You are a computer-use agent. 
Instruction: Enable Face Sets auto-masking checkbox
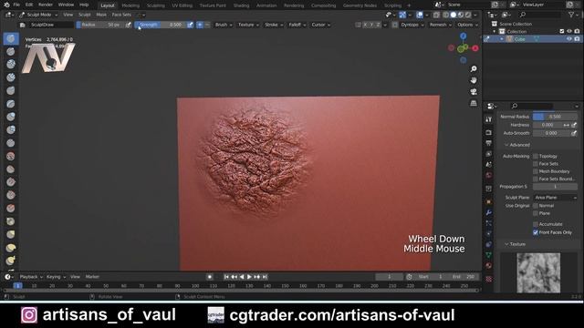point(536,164)
